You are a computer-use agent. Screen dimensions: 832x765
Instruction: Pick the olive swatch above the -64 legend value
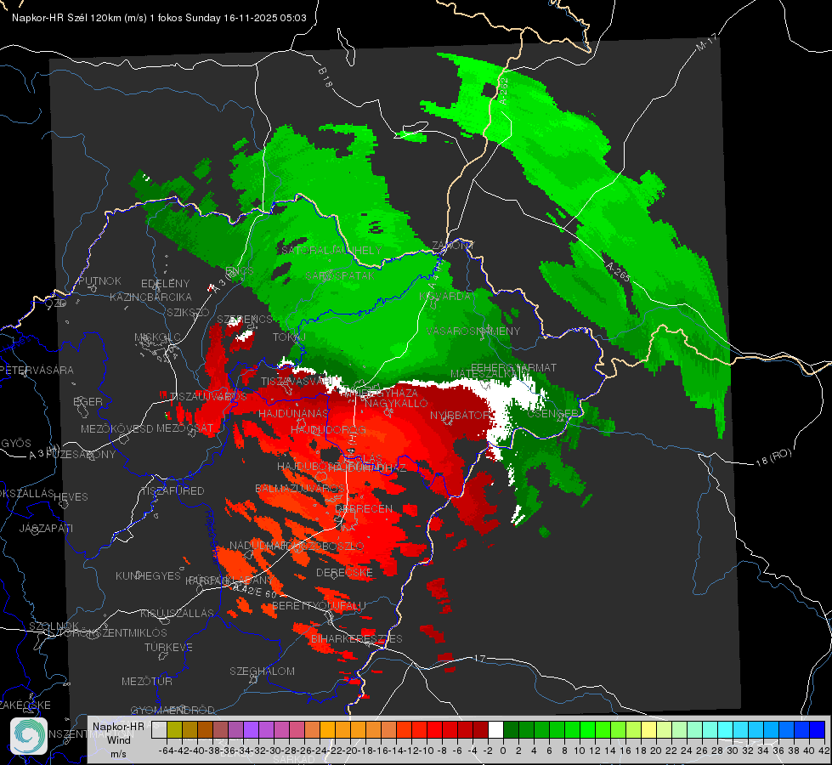[x=174, y=729]
